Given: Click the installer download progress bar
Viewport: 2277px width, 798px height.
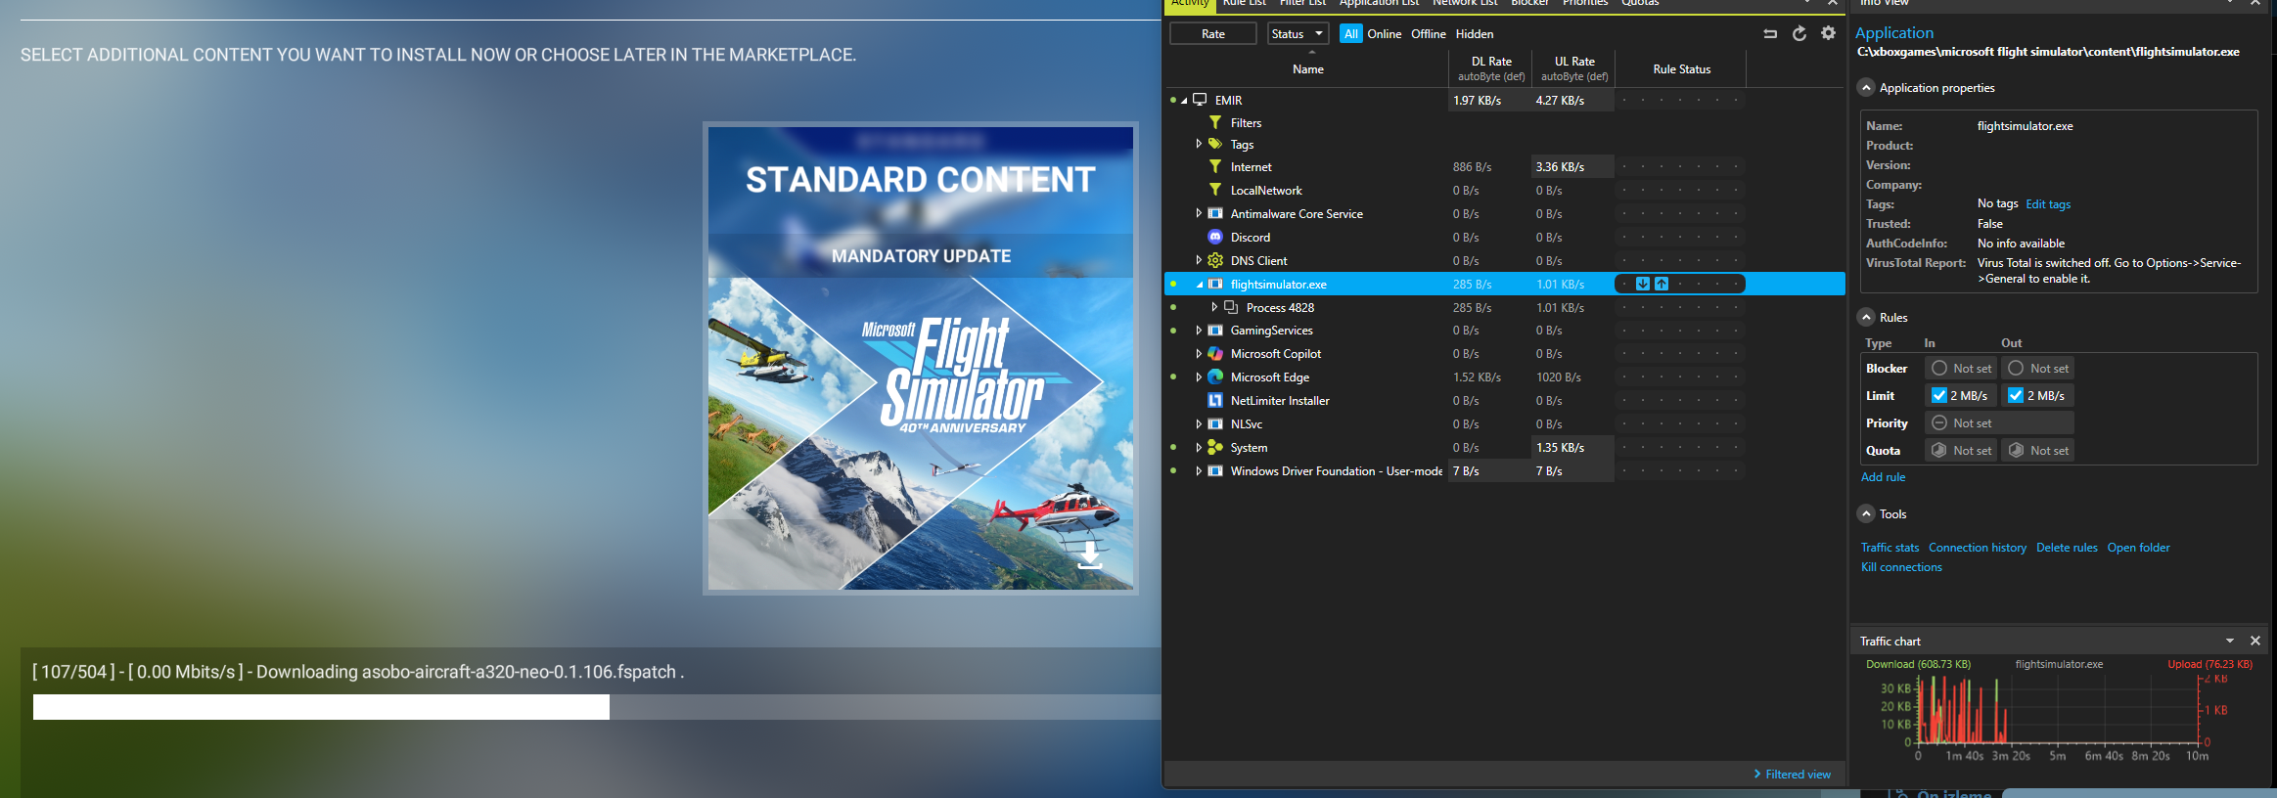Looking at the screenshot, I should (597, 707).
